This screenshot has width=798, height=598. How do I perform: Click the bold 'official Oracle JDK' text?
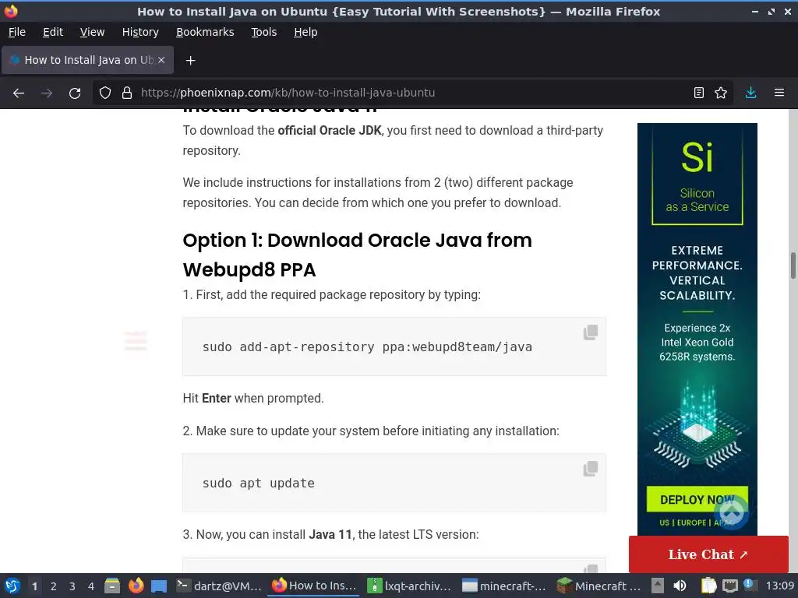(330, 131)
